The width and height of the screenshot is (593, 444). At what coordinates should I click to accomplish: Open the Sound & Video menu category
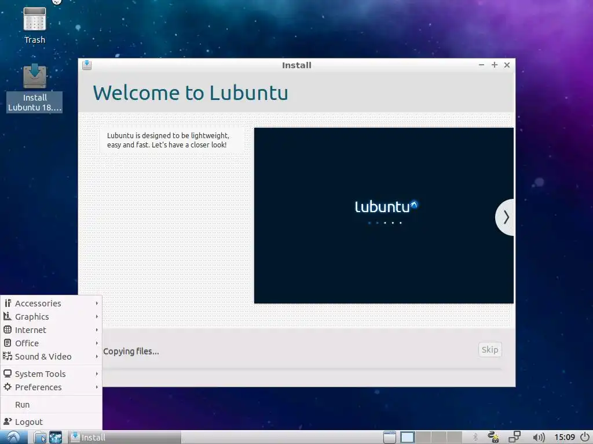click(52, 356)
